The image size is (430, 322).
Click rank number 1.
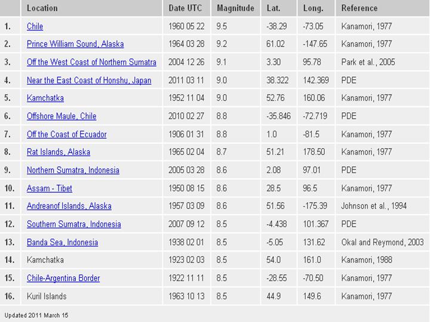tap(7, 26)
